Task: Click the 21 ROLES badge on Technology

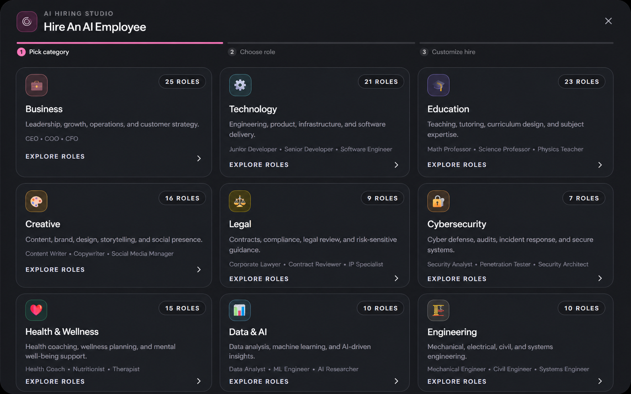Action: pyautogui.click(x=381, y=81)
